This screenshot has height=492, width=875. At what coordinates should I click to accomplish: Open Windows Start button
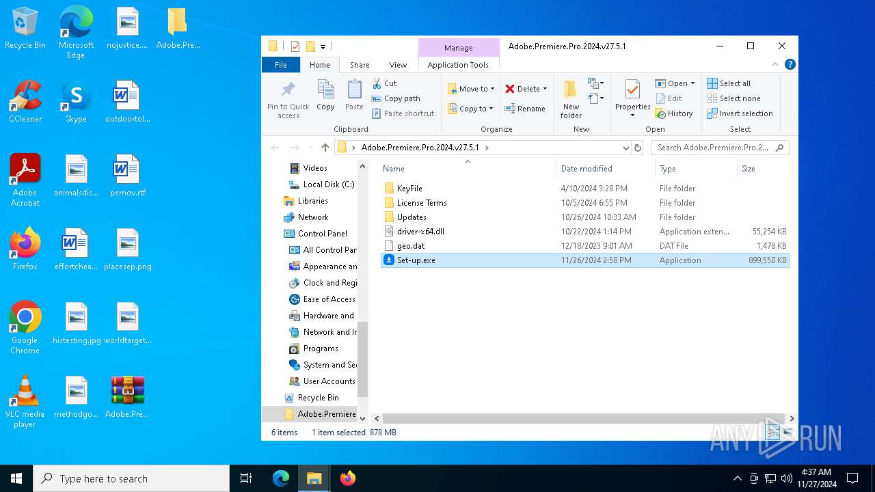[16, 478]
